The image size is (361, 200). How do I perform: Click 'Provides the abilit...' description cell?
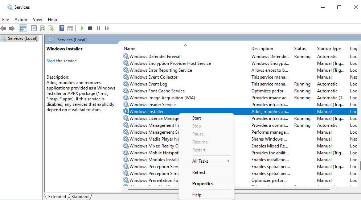(x=270, y=153)
